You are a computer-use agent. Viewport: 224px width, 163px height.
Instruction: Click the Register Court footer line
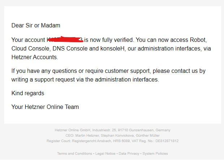coord(112,141)
